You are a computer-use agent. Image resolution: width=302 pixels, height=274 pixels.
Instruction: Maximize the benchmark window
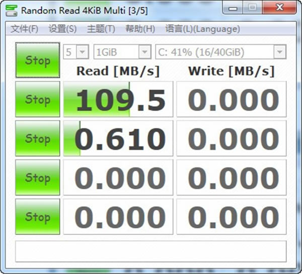click(x=252, y=9)
